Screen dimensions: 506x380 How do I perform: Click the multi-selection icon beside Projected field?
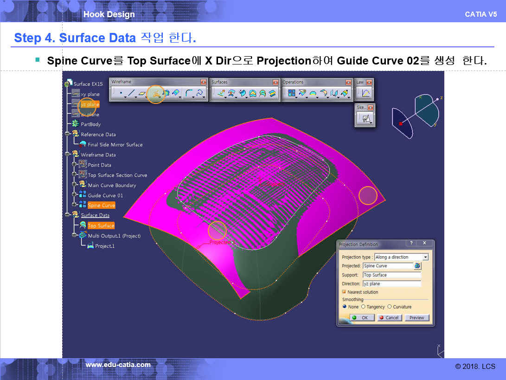point(417,266)
